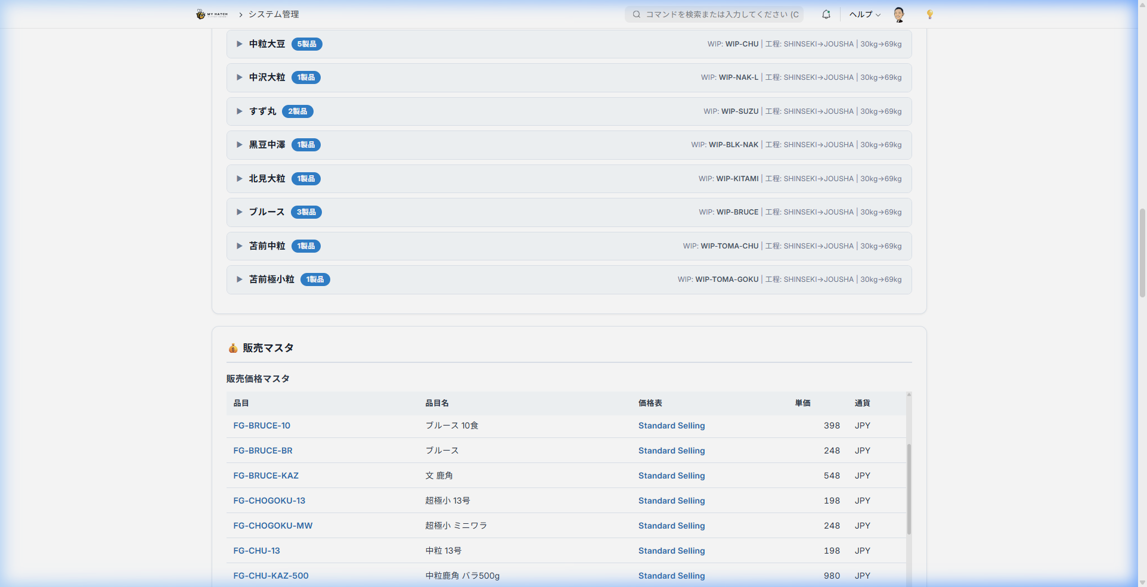Toggle open the 北見大粒 row
The width and height of the screenshot is (1147, 587).
(x=239, y=179)
